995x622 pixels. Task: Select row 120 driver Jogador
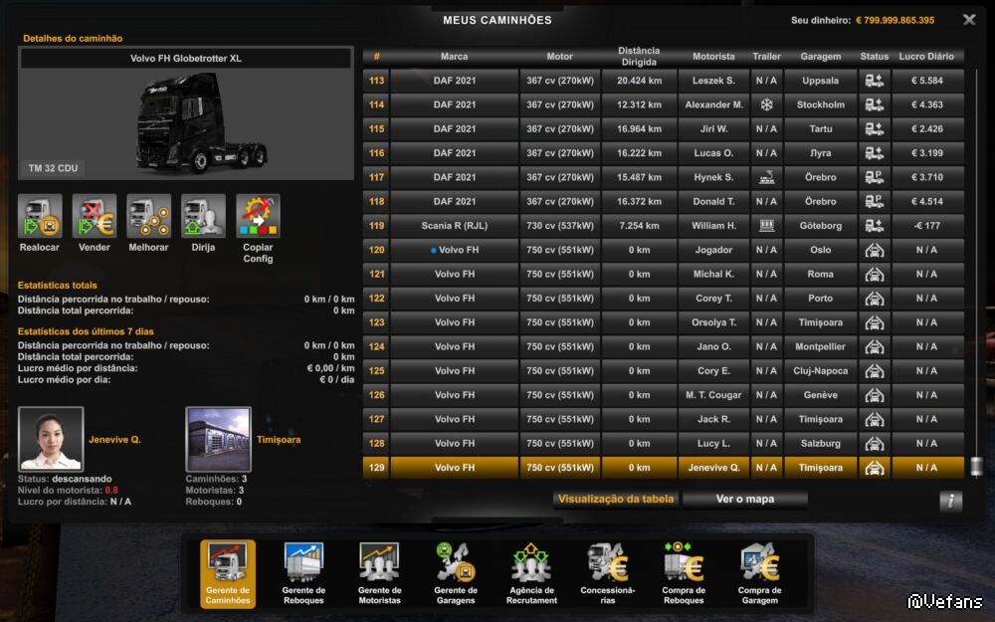pos(713,250)
